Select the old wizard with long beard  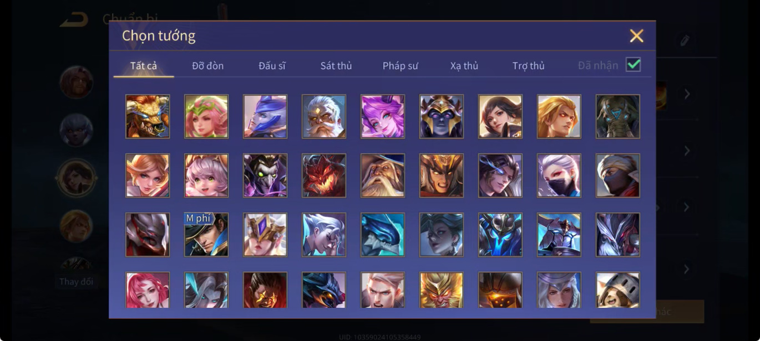tap(383, 175)
